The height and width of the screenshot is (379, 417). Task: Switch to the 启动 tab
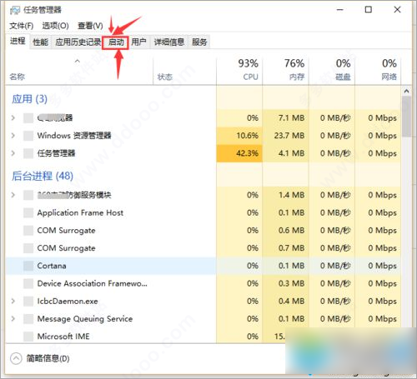tap(116, 42)
